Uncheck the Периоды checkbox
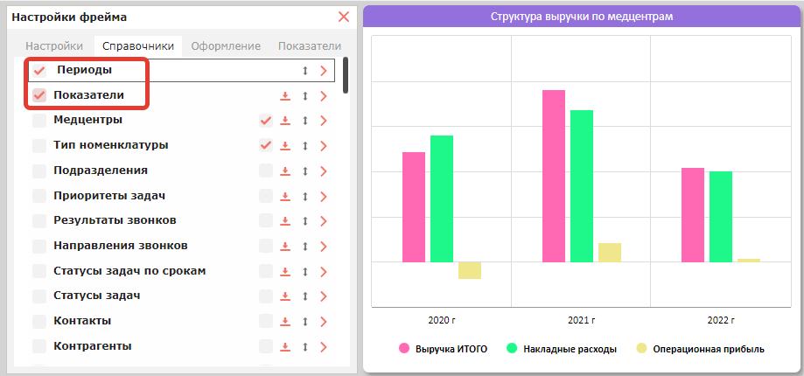804x376 pixels. pyautogui.click(x=39, y=71)
